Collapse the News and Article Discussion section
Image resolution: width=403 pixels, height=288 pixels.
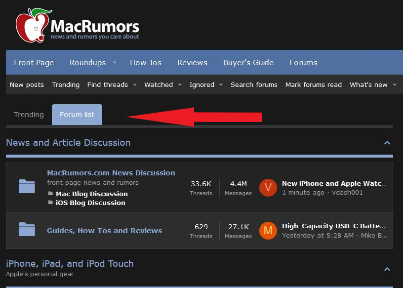click(x=387, y=143)
